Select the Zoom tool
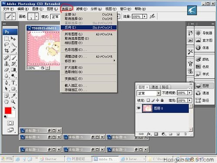This screenshot has height=163, width=217. pos(13,102)
